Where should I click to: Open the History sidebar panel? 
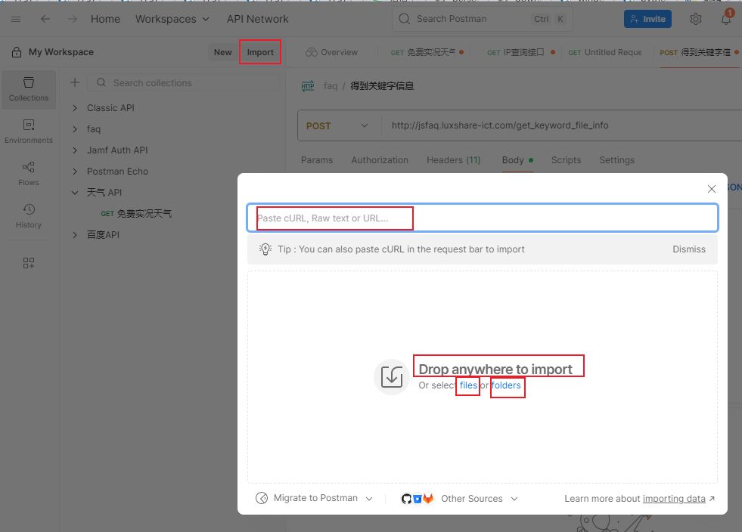pyautogui.click(x=29, y=215)
